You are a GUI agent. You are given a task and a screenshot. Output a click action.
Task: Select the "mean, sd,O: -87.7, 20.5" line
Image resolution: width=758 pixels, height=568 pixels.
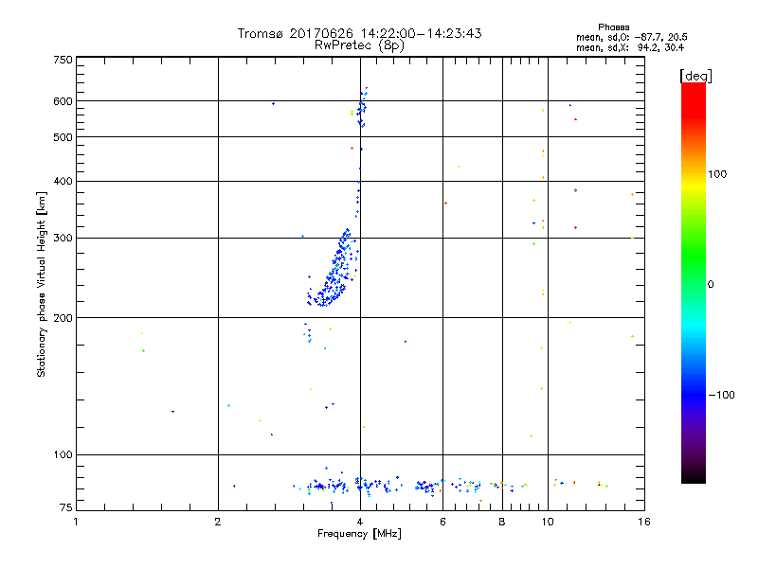[x=631, y=37]
